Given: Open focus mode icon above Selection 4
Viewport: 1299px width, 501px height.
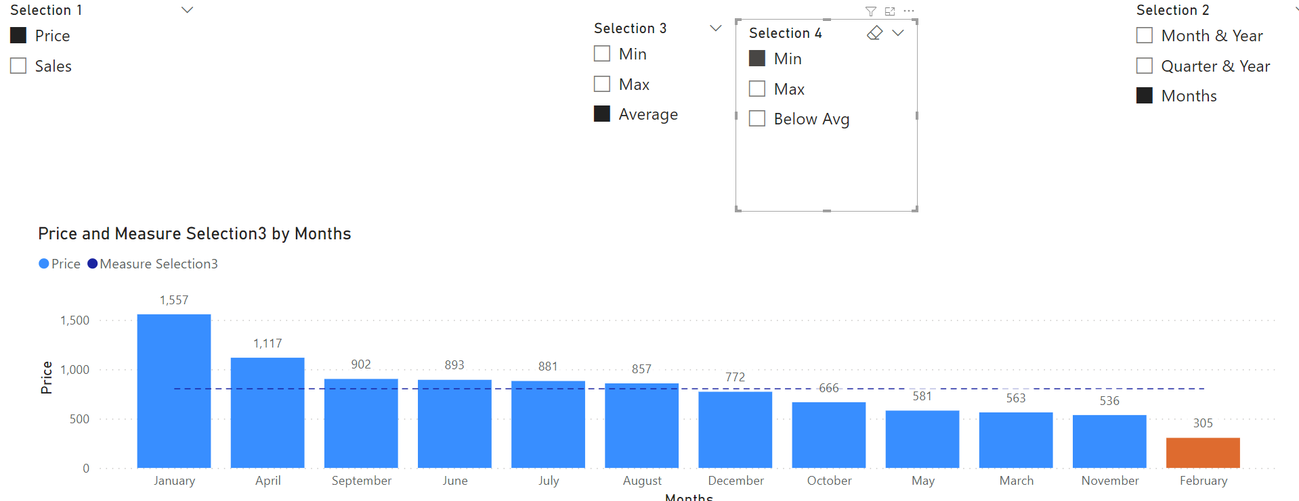Looking at the screenshot, I should (890, 11).
